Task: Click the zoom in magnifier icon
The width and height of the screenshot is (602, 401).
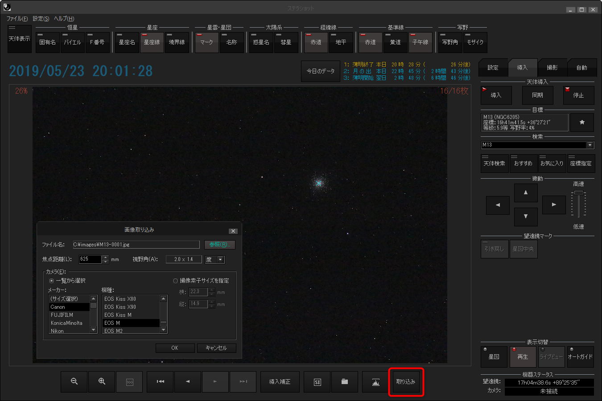Action: [102, 382]
